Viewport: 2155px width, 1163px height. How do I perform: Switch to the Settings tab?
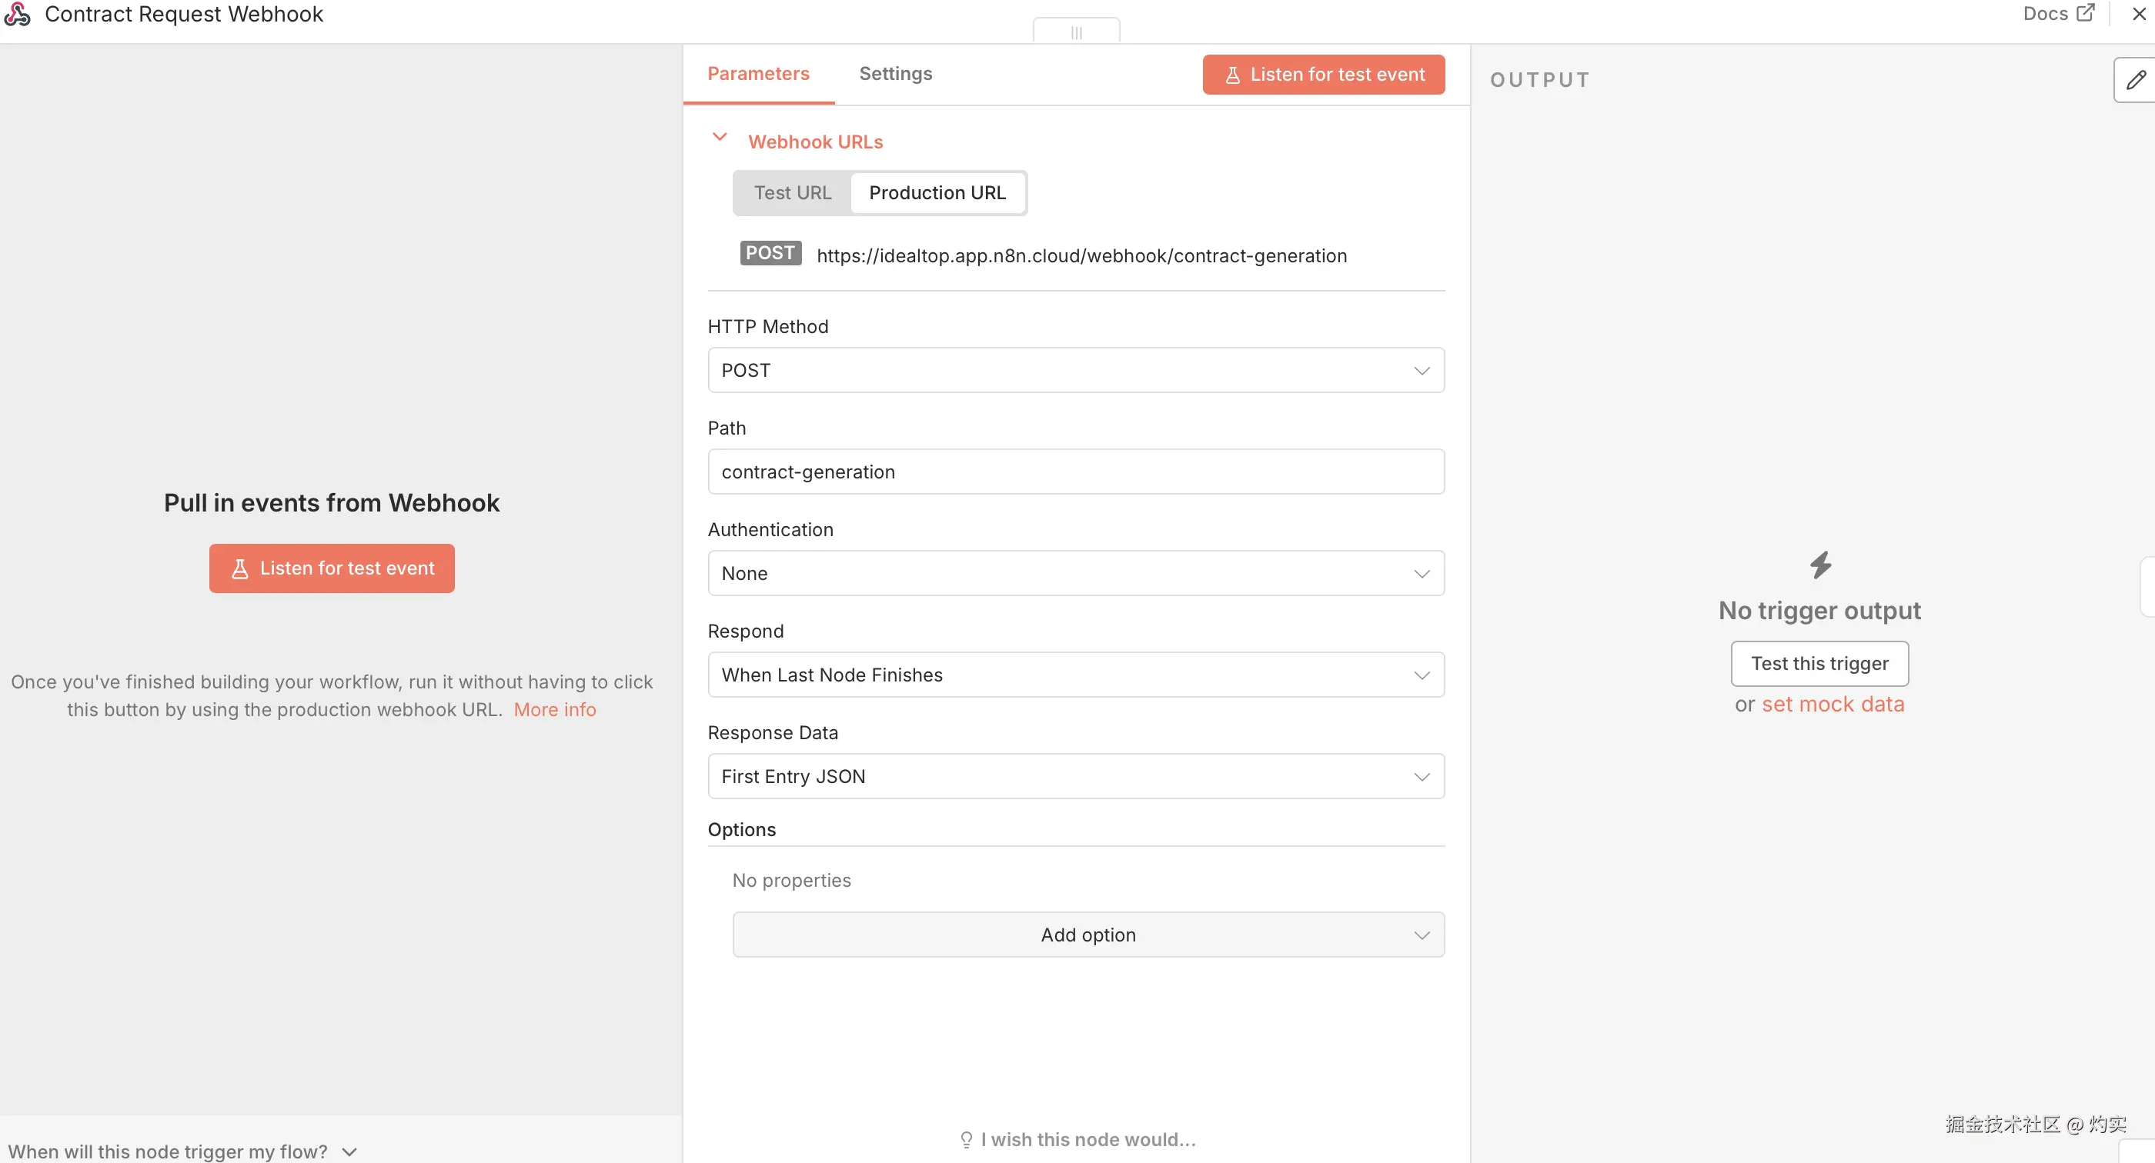[x=895, y=74]
